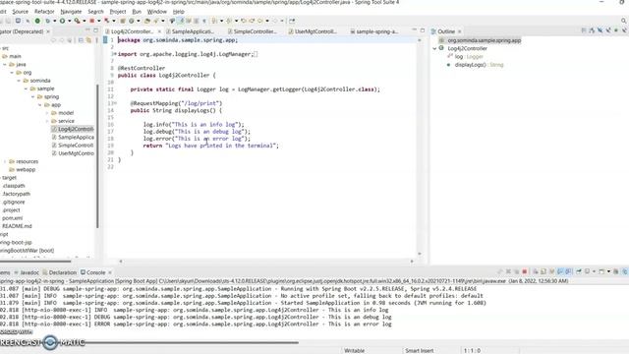
Task: Collapse the app folder in the navigator
Action: (x=39, y=105)
